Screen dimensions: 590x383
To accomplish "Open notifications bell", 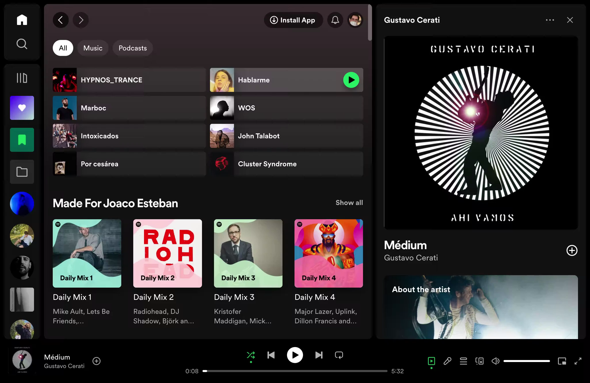I will pyautogui.click(x=335, y=20).
